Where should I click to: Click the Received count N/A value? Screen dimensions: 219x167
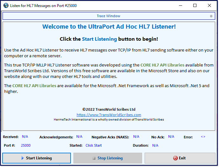pos(25,137)
